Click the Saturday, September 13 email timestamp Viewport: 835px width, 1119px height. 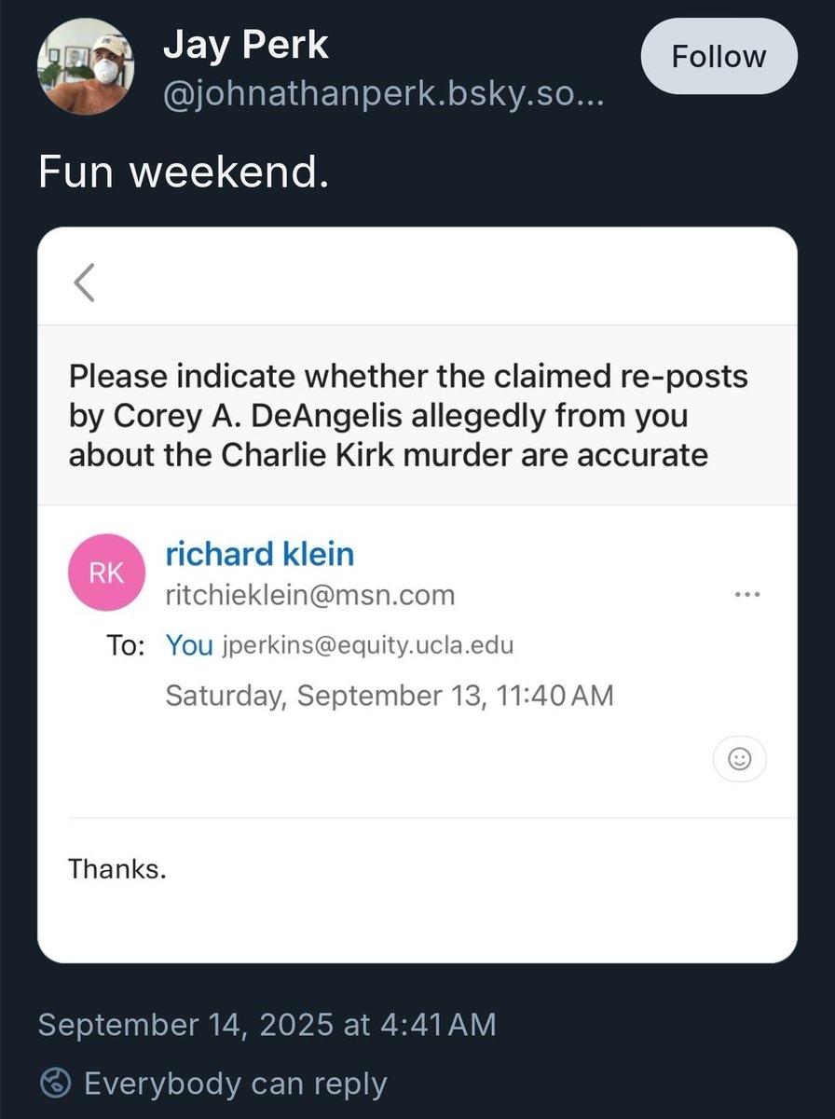pos(389,696)
